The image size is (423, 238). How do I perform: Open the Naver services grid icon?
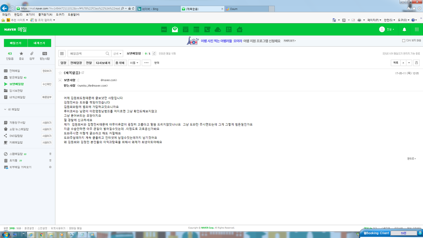(416, 29)
